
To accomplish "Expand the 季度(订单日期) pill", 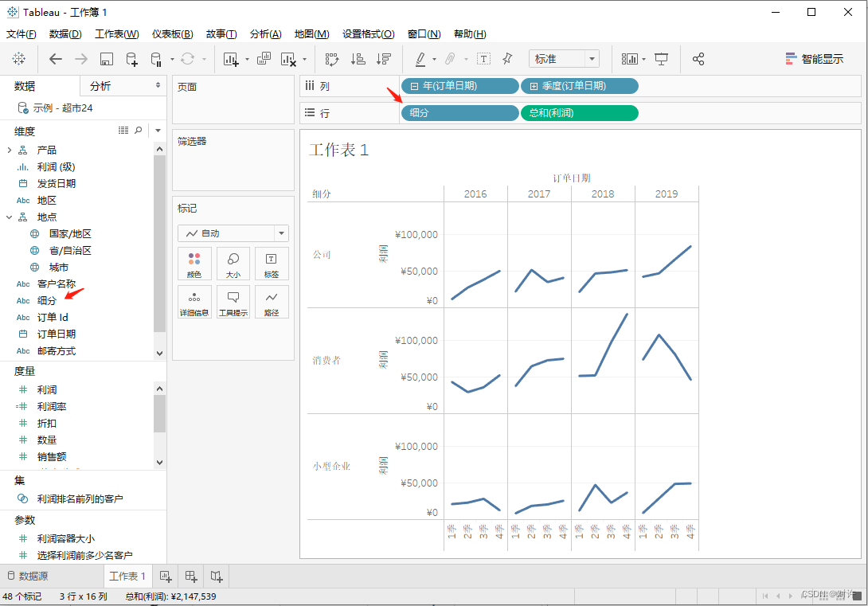I will [534, 86].
